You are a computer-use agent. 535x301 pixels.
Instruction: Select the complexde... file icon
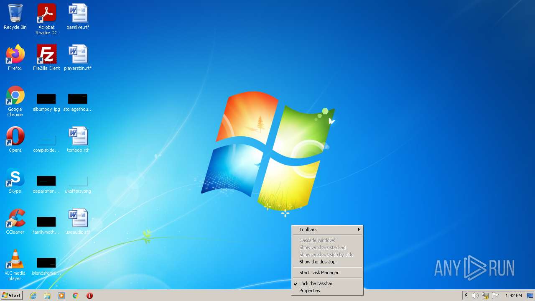point(46,143)
